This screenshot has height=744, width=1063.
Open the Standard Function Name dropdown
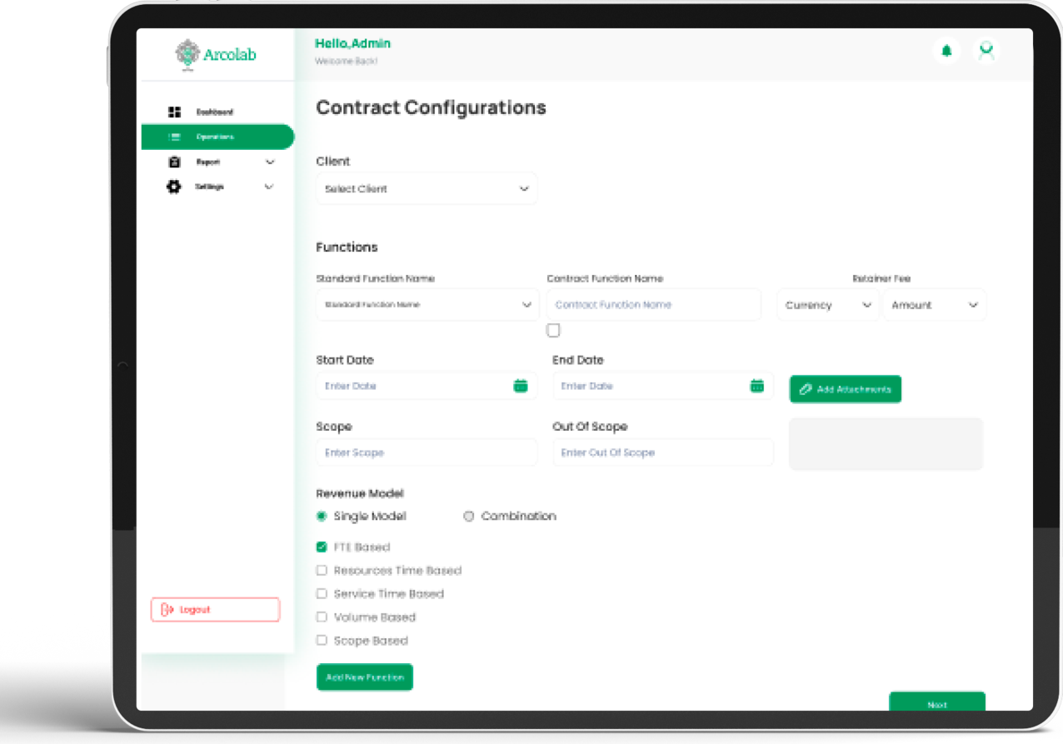click(427, 305)
